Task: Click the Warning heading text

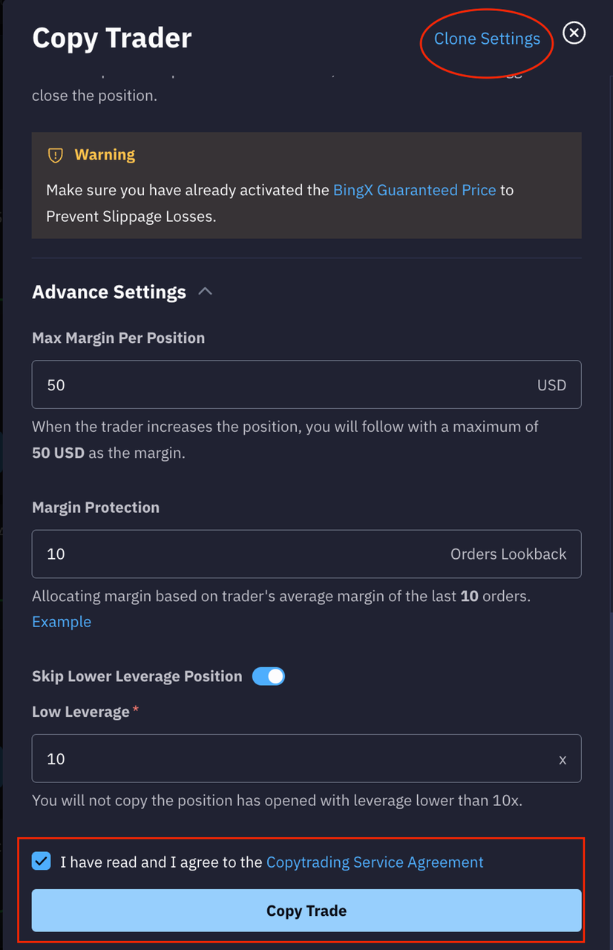Action: tap(105, 155)
